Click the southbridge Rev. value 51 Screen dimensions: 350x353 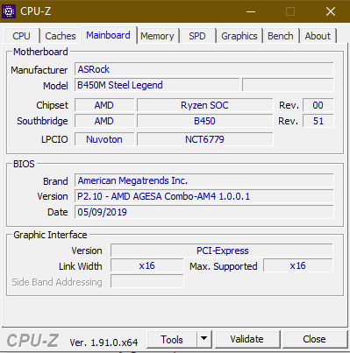[318, 121]
